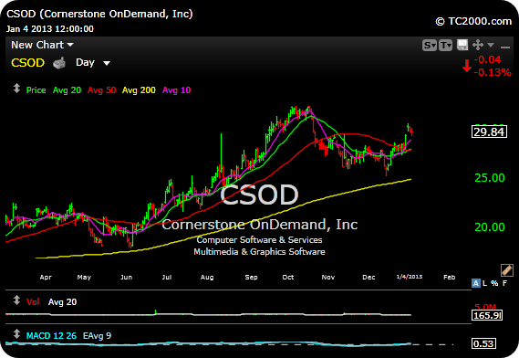The height and width of the screenshot is (358, 519).
Task: Click the 1/4/2013 date axis label
Action: [x=410, y=277]
